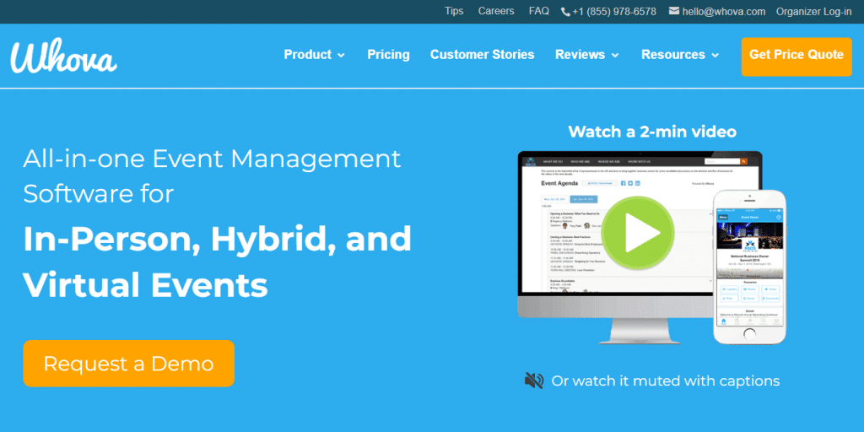Click the envelope email icon
This screenshot has width=864, height=432.
coord(674,11)
